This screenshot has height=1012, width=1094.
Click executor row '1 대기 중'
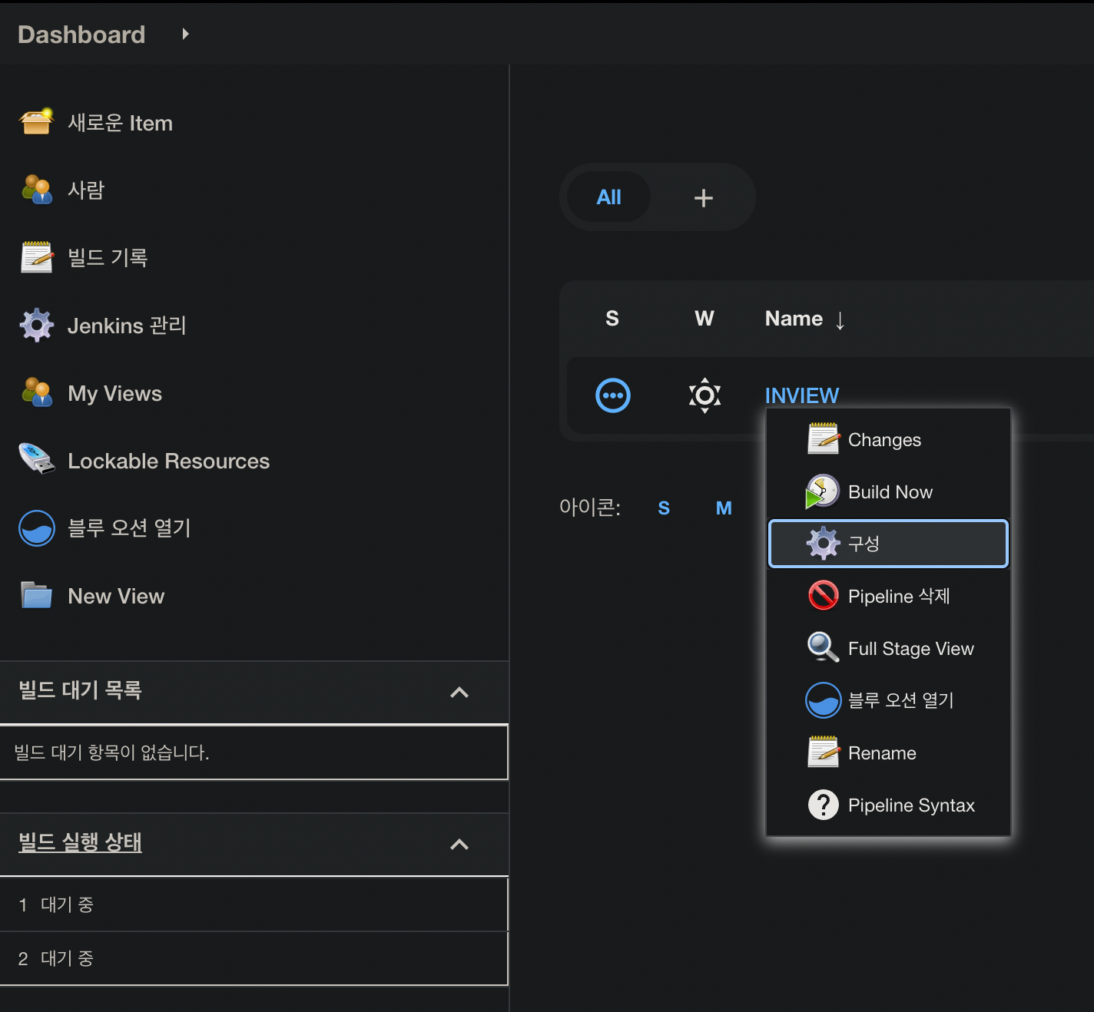254,905
